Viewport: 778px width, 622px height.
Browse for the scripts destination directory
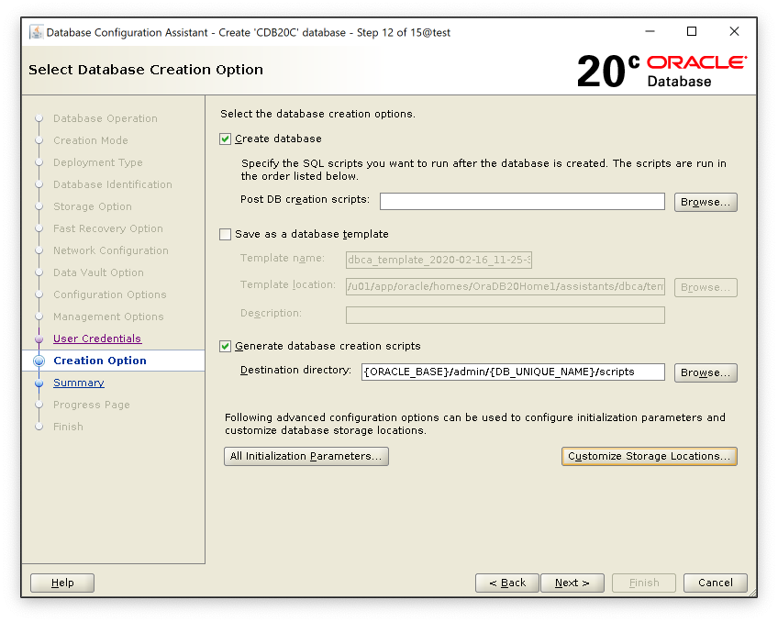706,372
